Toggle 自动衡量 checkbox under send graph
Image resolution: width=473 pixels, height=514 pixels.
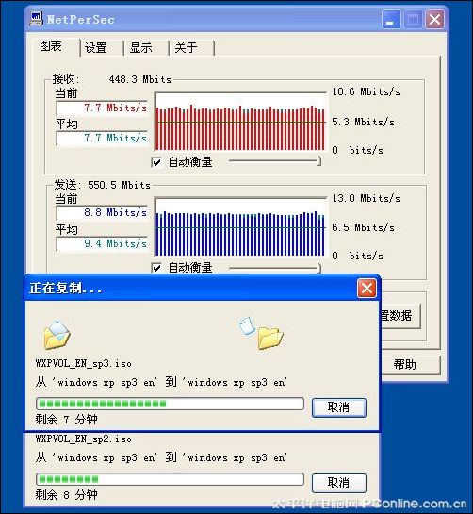point(157,268)
